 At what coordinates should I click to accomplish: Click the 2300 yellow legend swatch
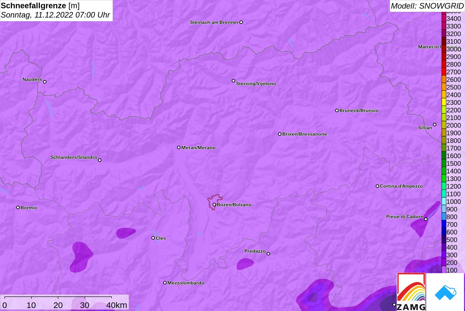tap(444, 102)
